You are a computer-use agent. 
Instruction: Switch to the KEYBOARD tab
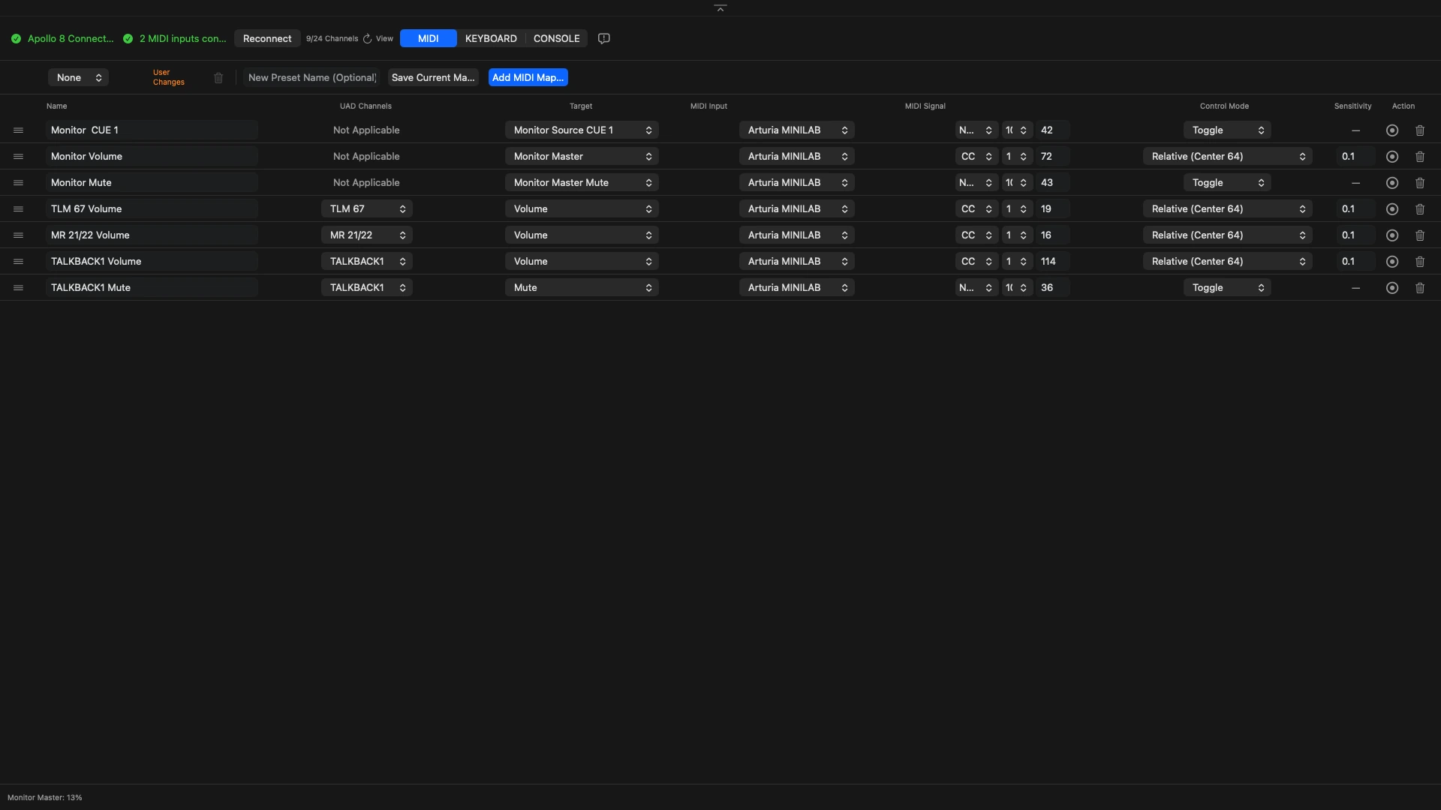[x=491, y=38]
